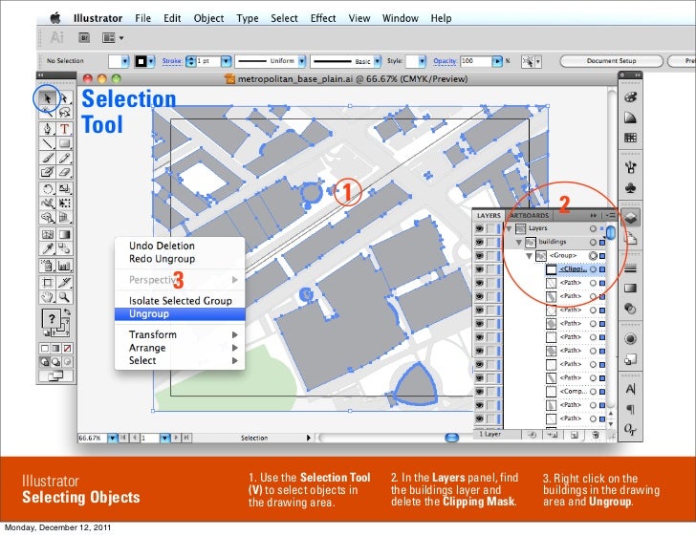Open the Basic brush definition dropdown
The image size is (696, 536).
378,61
